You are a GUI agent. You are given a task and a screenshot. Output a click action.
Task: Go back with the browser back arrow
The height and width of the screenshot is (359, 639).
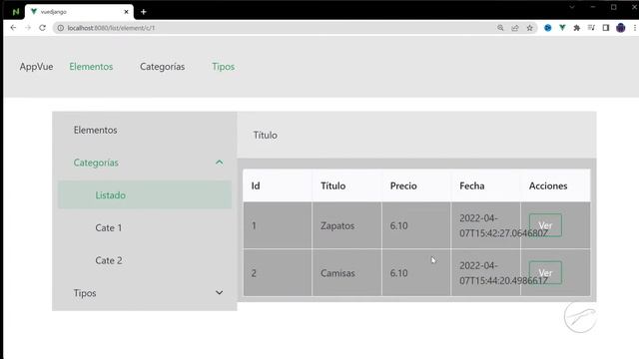(x=13, y=28)
